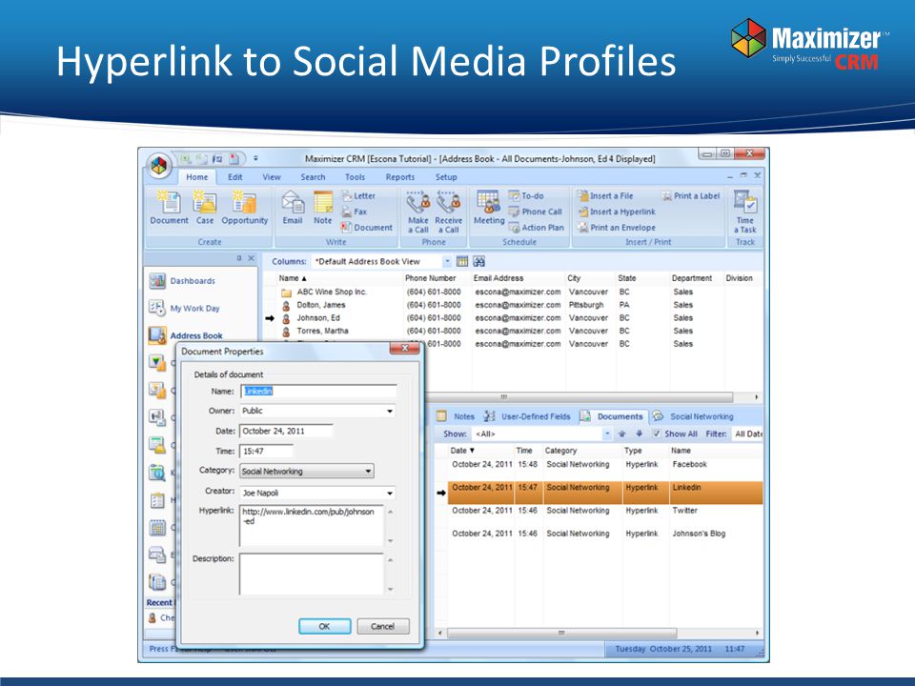Open My Work Day in sidebar
915x686 pixels.
click(x=185, y=308)
